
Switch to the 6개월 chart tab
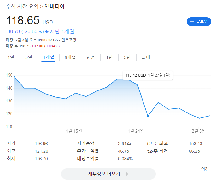pyautogui.click(x=70, y=57)
